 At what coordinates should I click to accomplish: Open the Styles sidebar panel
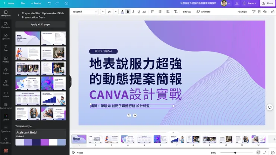click(x=6, y=71)
